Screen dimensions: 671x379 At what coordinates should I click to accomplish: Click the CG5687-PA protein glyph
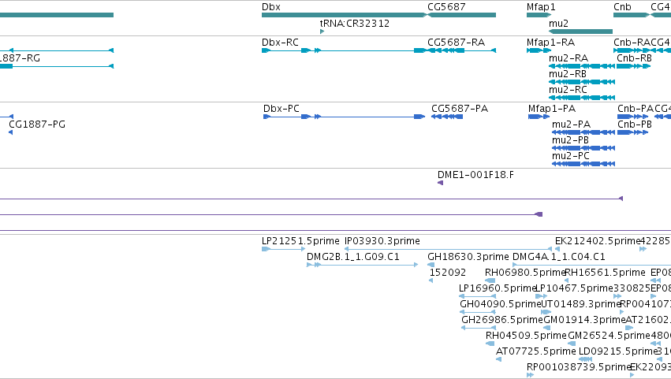click(447, 117)
